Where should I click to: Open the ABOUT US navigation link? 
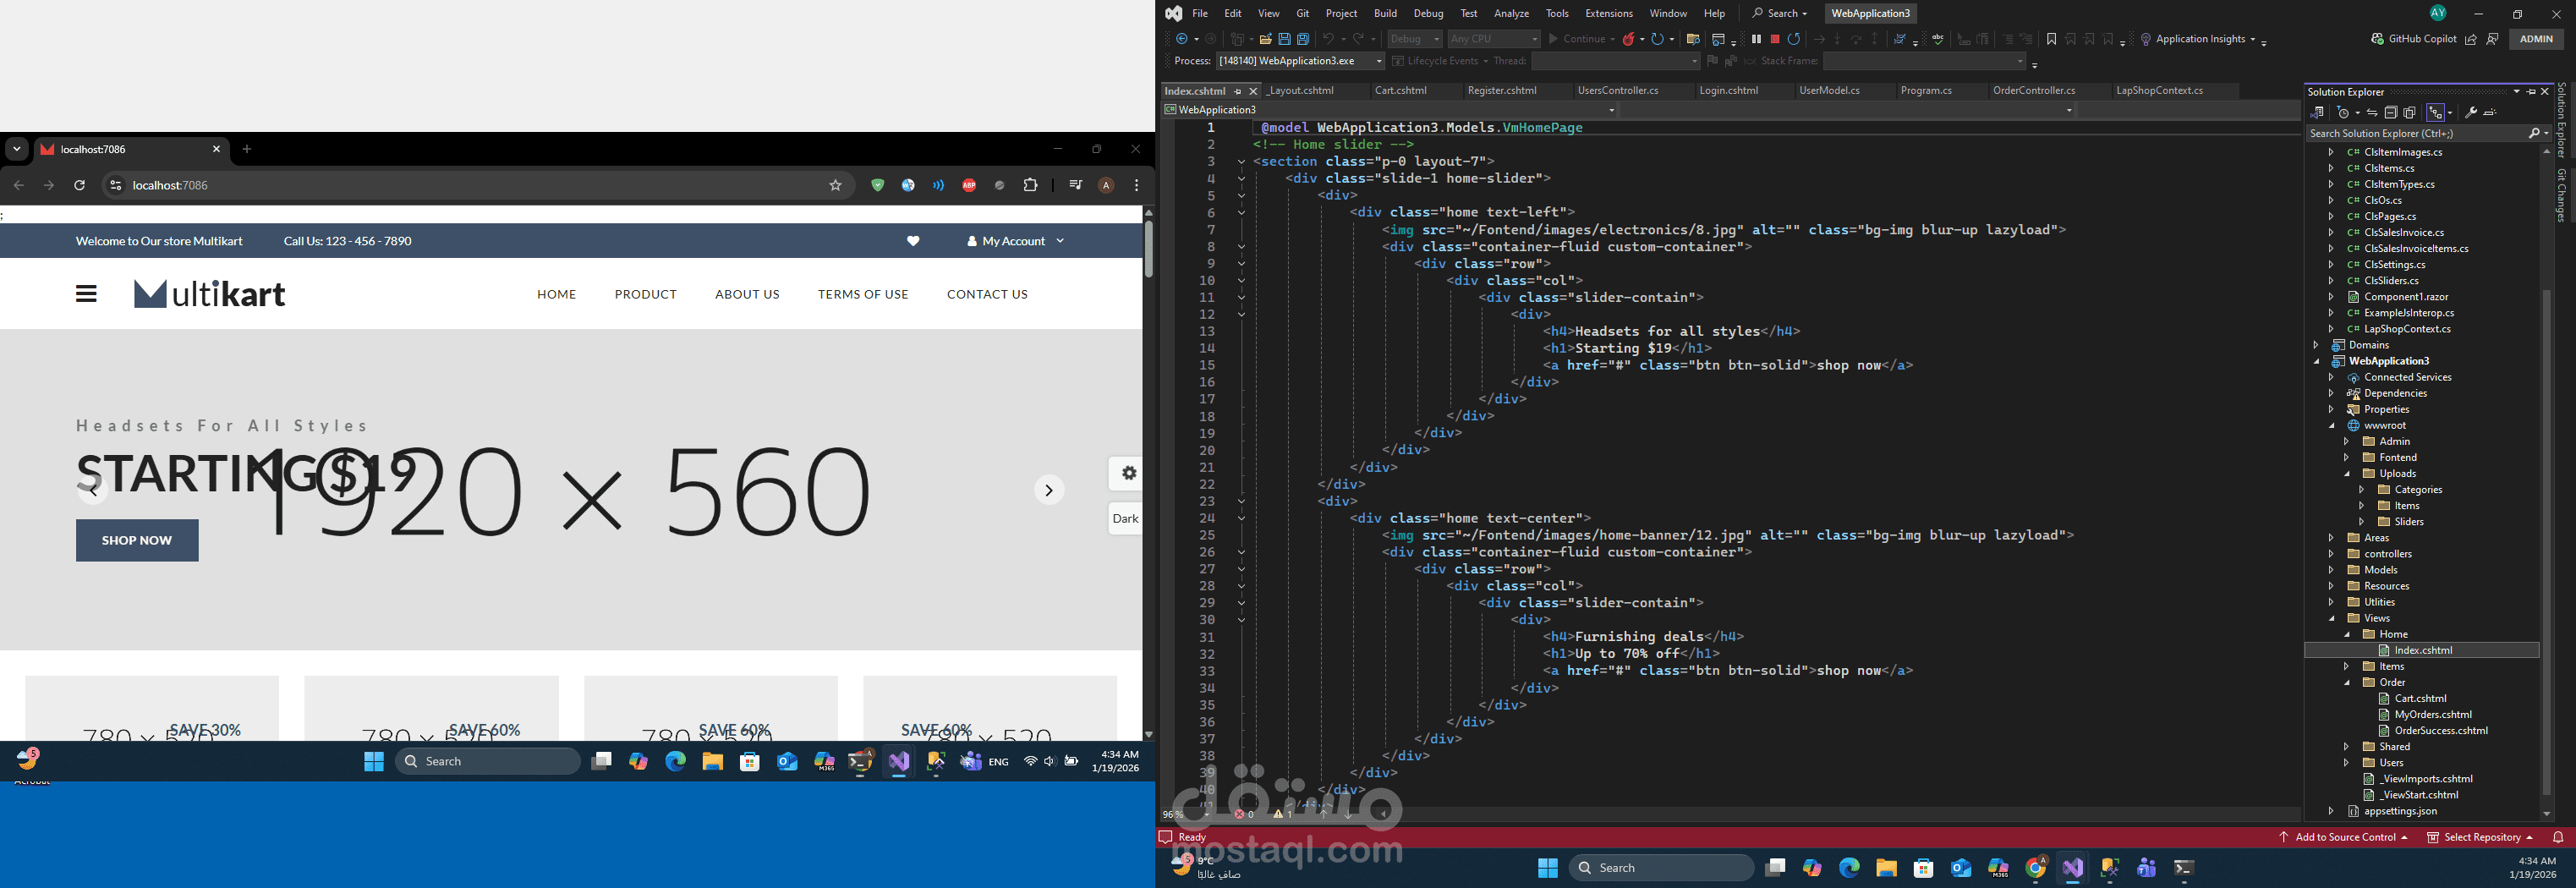(x=747, y=294)
